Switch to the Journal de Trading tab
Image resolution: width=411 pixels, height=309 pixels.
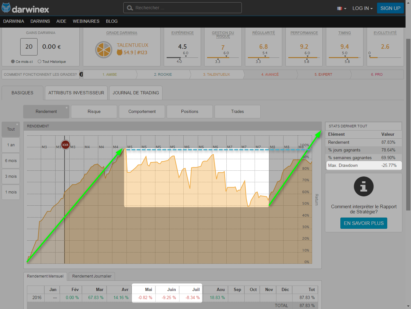pos(136,93)
